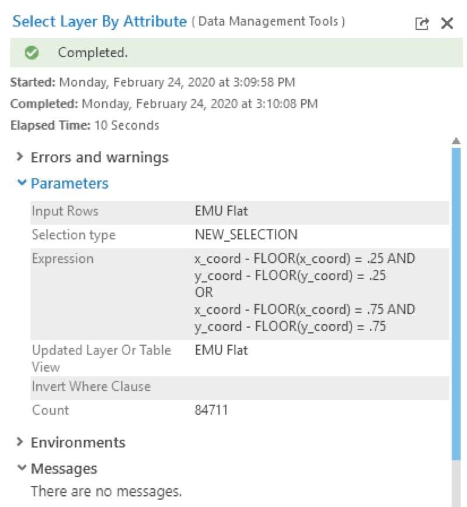Click the Completed status banner text

point(92,53)
